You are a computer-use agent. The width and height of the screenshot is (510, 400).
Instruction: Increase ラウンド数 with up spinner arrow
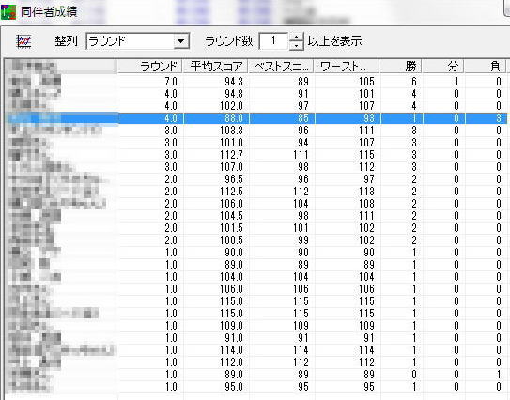click(296, 37)
